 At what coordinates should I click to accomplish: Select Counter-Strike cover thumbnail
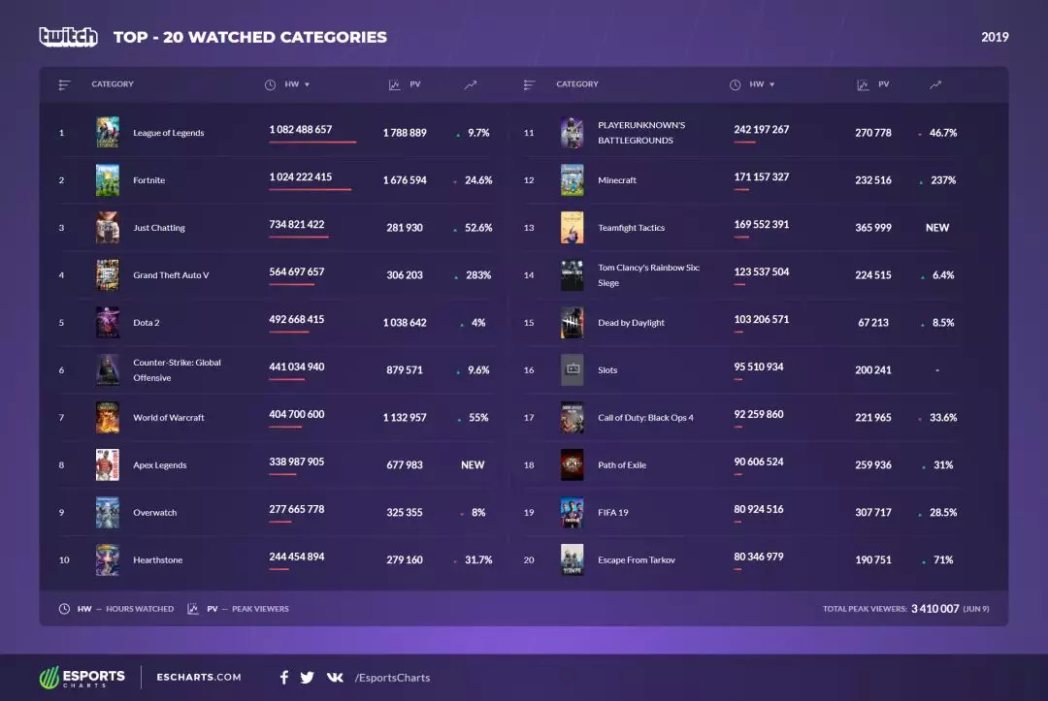[108, 369]
